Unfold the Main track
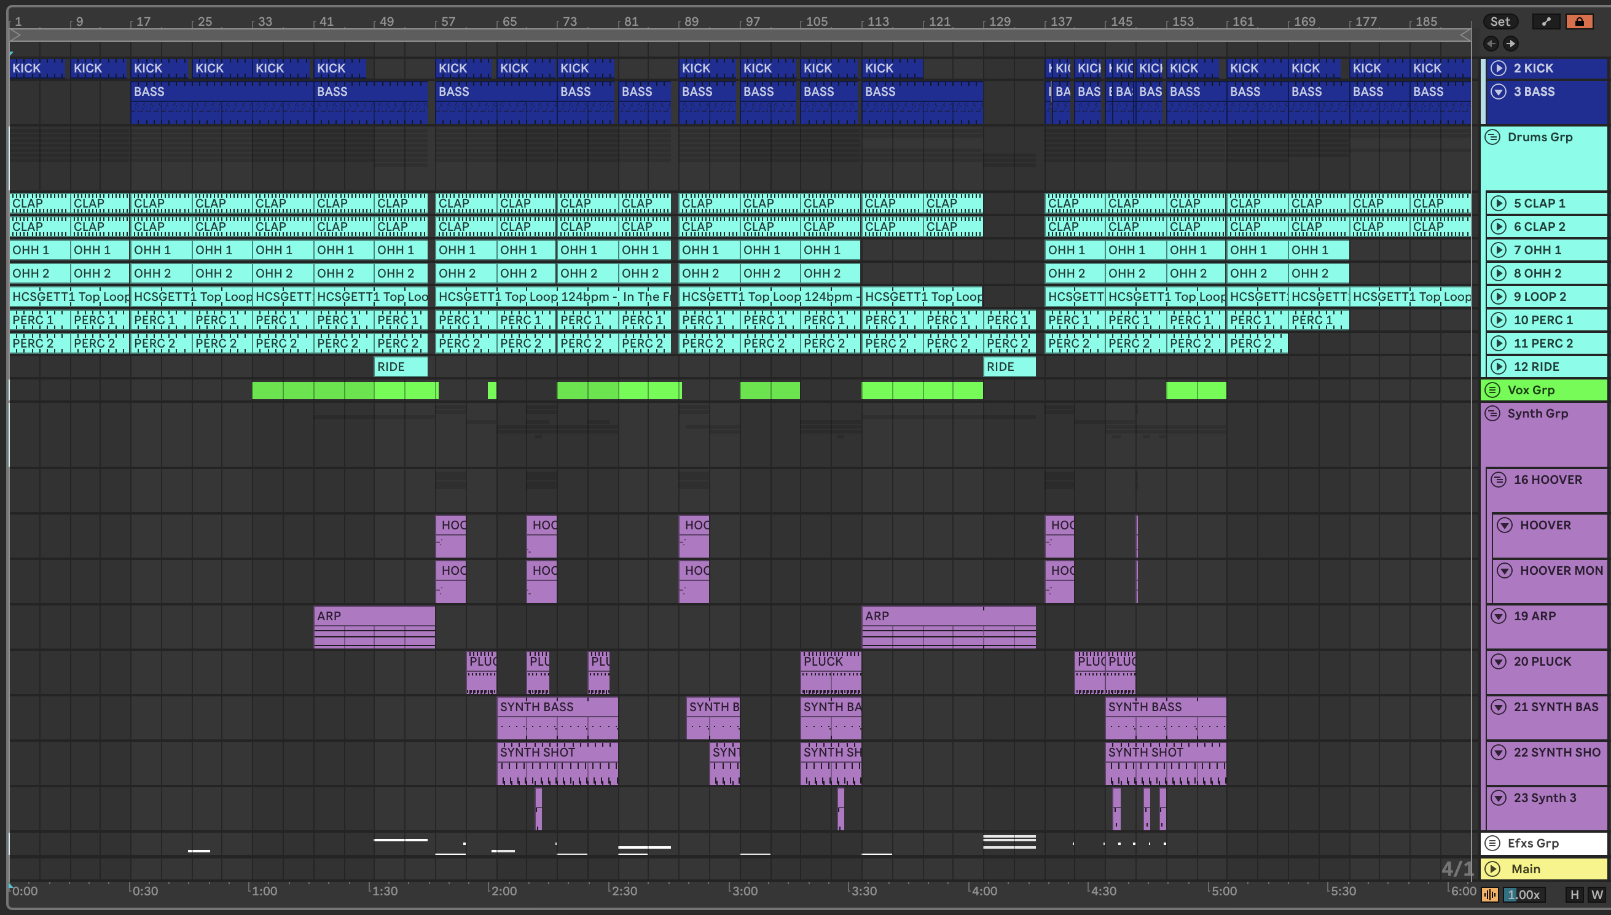Viewport: 1611px width, 915px height. pos(1492,869)
